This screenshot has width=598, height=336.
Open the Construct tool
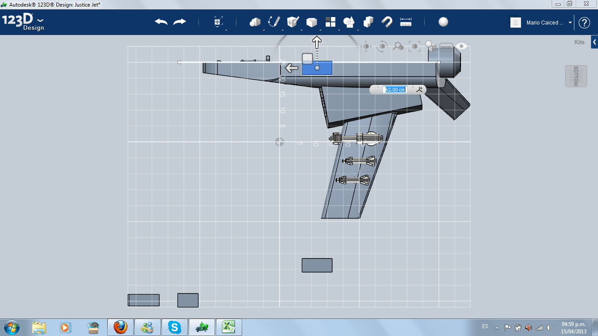pos(292,22)
